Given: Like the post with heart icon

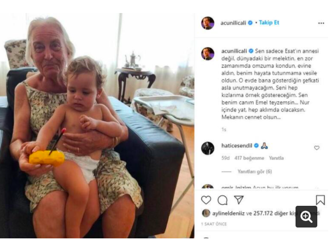Looking at the screenshot, I should (206, 200).
